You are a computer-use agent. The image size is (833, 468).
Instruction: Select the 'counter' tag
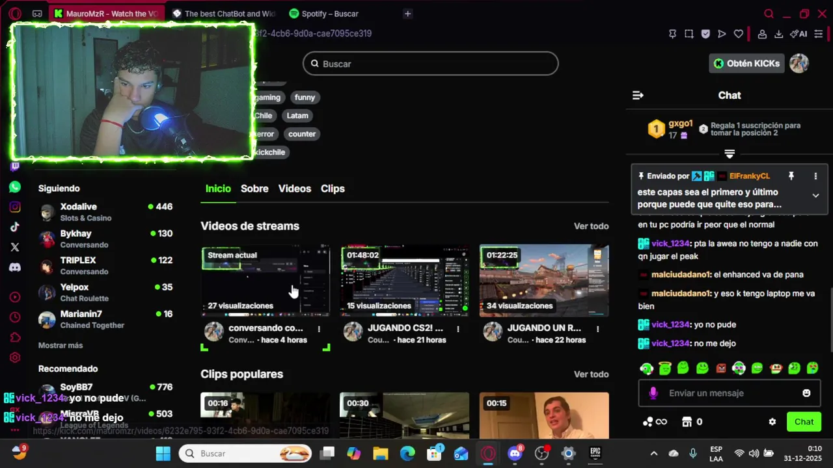click(x=302, y=134)
